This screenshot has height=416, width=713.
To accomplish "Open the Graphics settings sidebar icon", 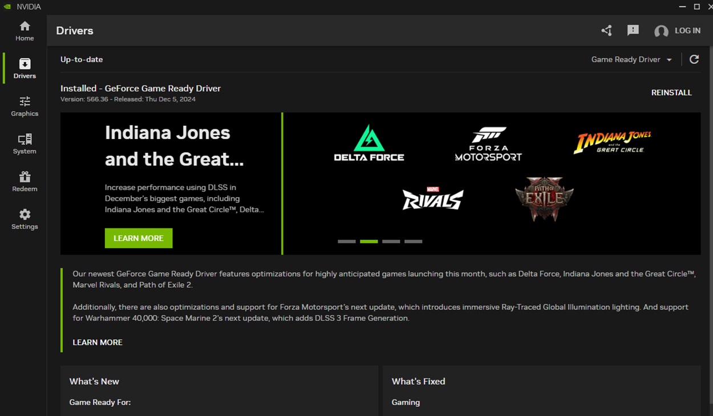I will coord(25,106).
